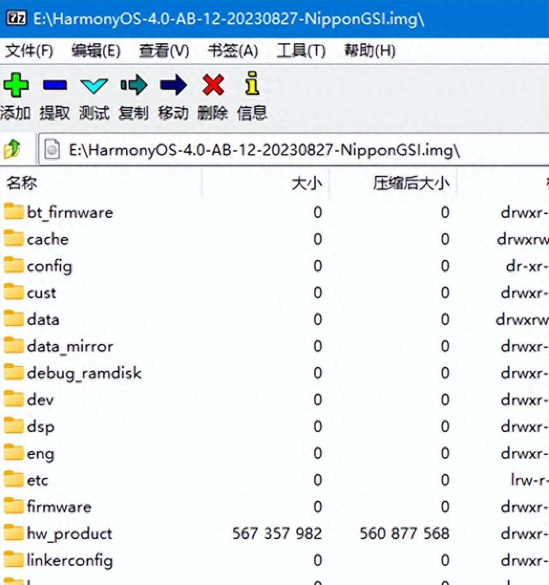Select the cust folder icon
The width and height of the screenshot is (549, 585).
pos(14,292)
